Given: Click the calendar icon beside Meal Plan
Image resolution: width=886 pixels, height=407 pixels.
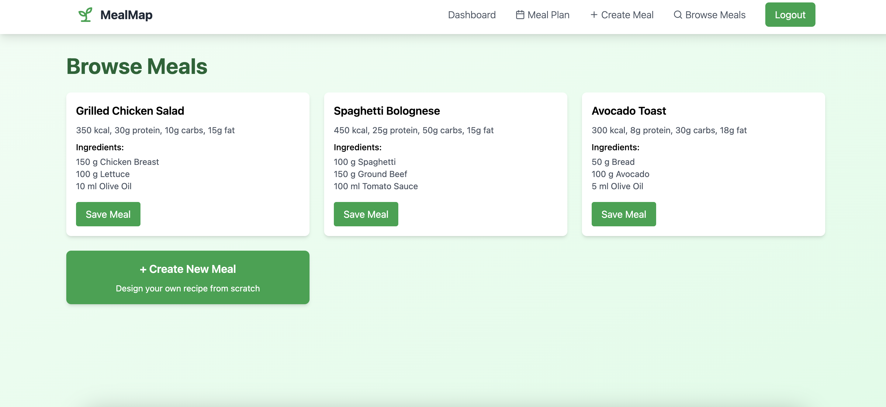Looking at the screenshot, I should [x=520, y=15].
